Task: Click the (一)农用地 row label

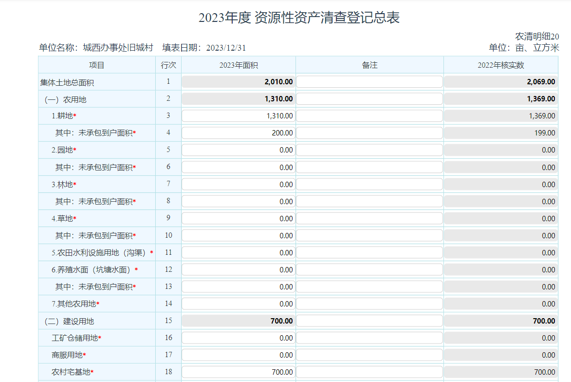Action: tap(65, 99)
